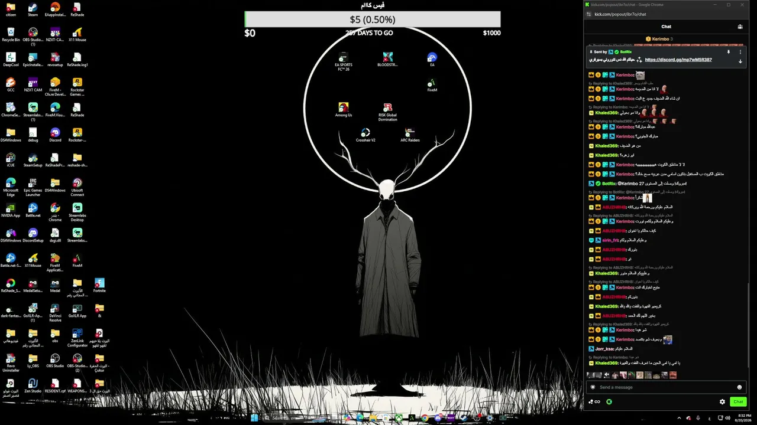Click the $1000 goal amount text
The height and width of the screenshot is (425, 757).
491,33
